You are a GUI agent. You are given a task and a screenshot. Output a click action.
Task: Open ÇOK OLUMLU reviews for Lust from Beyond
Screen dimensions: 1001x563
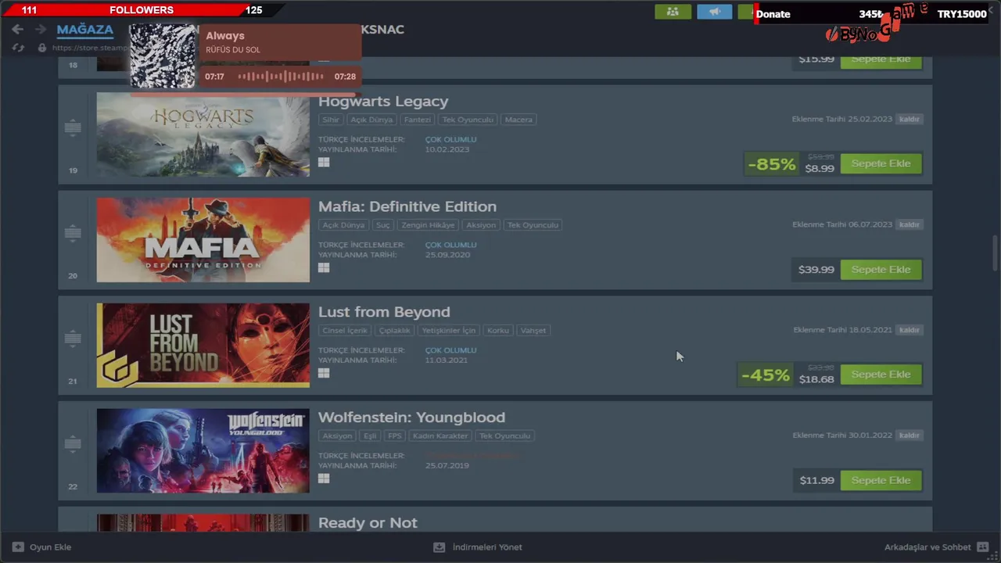pos(450,350)
